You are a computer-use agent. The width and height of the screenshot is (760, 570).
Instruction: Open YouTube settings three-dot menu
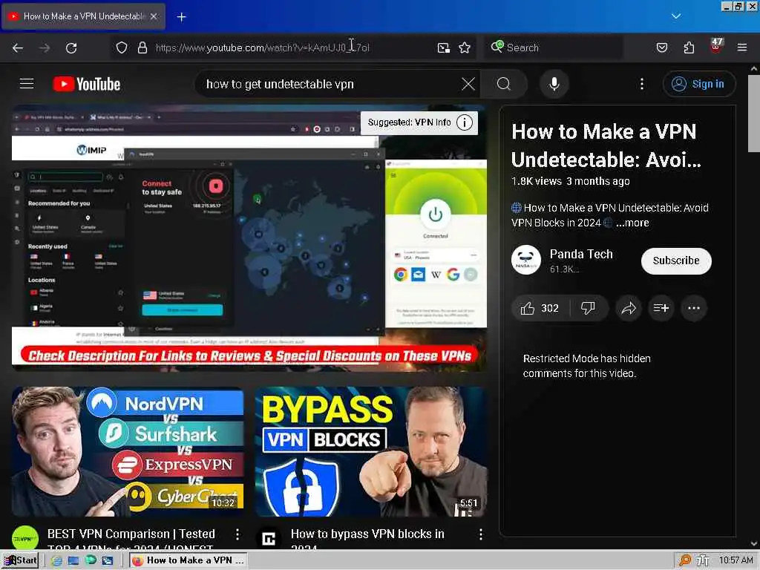pos(642,84)
